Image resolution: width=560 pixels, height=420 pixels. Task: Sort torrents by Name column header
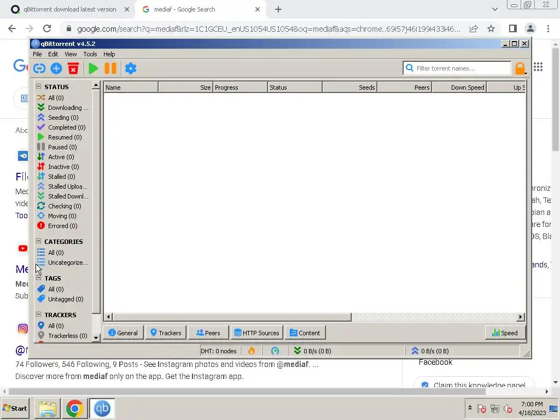pyautogui.click(x=131, y=87)
